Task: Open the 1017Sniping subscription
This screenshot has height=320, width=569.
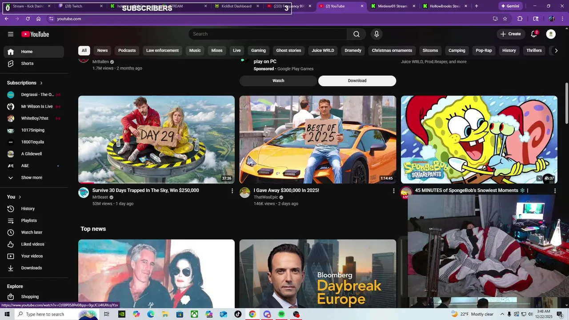Action: coord(34,130)
